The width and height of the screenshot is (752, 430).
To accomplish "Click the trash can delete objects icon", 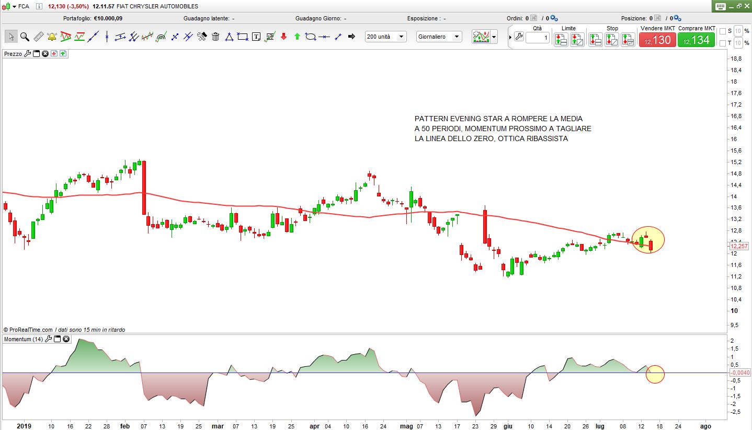I will pos(215,37).
